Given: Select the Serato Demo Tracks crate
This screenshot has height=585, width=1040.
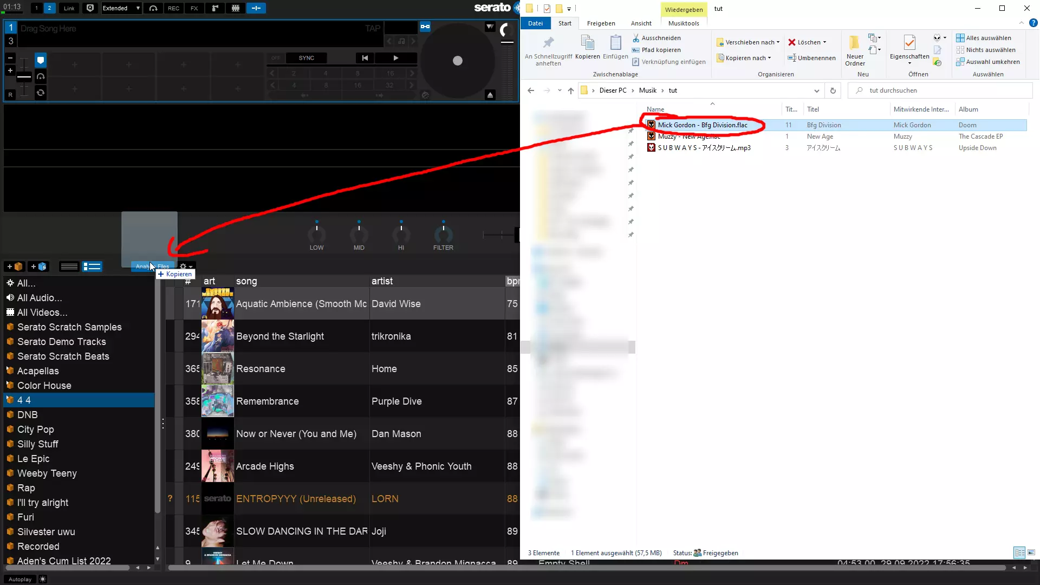Looking at the screenshot, I should pos(61,342).
